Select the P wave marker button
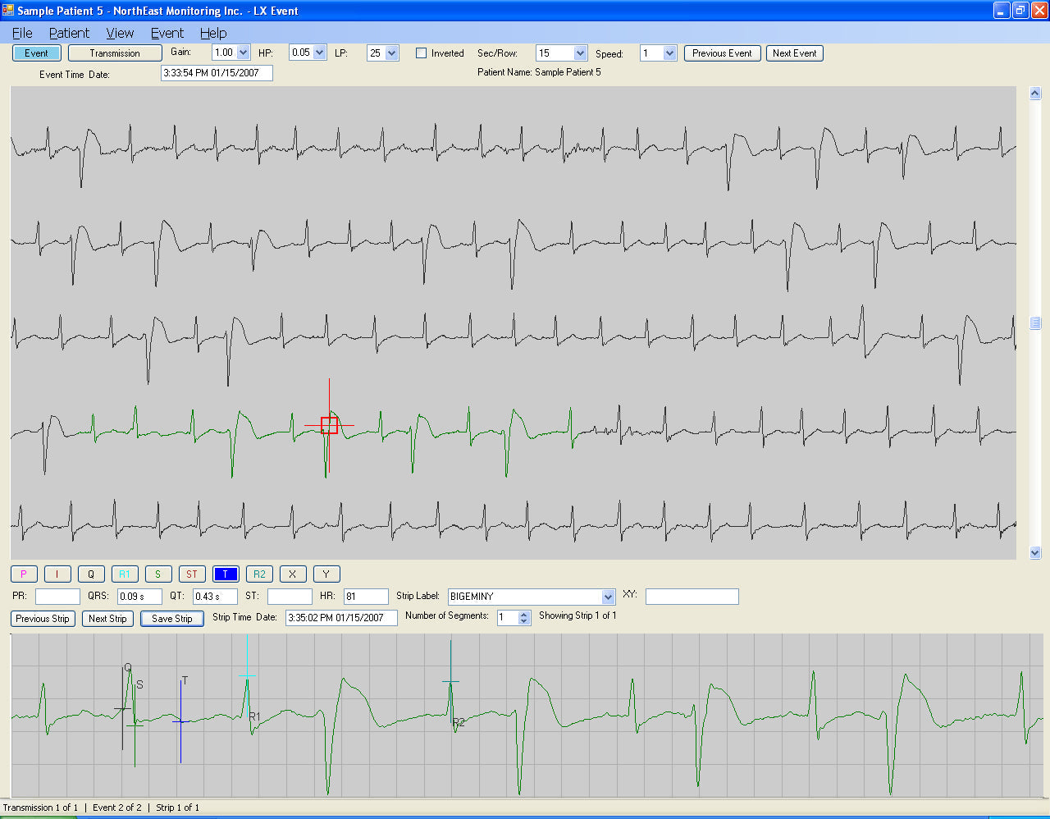 click(x=24, y=574)
